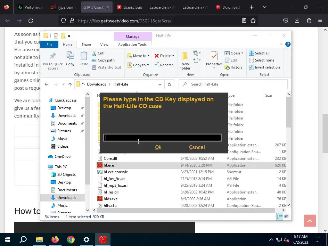The image size is (328, 246).
Task: Open the Application Tools tab
Action: (132, 44)
